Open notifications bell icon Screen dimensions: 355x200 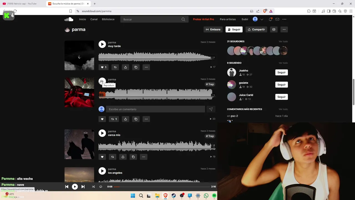(270, 19)
